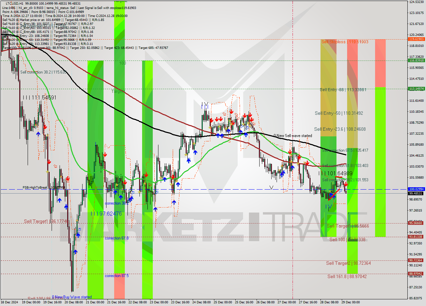Click the 124.53230 price axis value

pyautogui.click(x=416, y=2)
